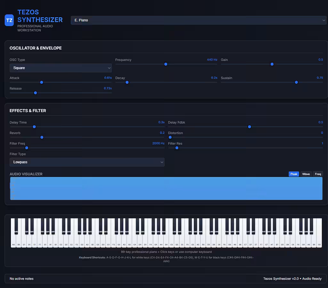This screenshot has height=288, width=328.
Task: Click the Attack slider handle
Action: [x=42, y=82]
